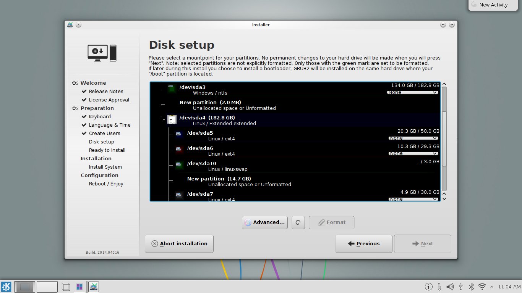Image resolution: width=522 pixels, height=293 pixels.
Task: Open the Advanced partitioning options
Action: pos(265,222)
